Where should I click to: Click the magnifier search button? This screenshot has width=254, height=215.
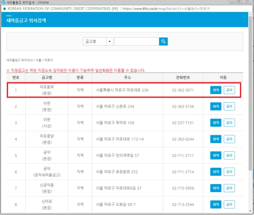pos(163,41)
